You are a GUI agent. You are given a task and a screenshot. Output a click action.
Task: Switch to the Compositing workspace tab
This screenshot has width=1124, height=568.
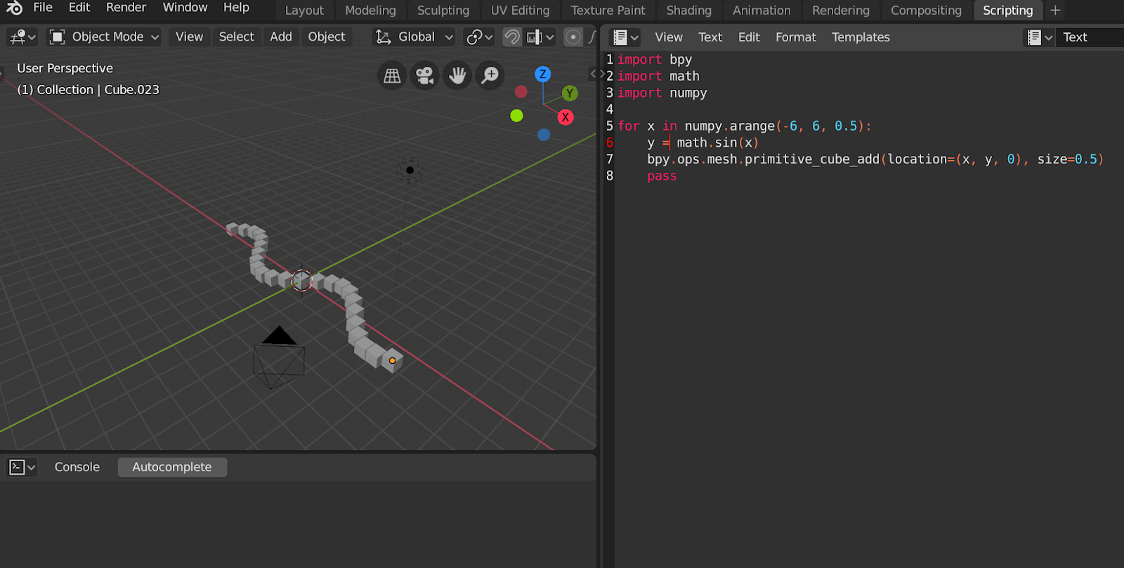(926, 11)
